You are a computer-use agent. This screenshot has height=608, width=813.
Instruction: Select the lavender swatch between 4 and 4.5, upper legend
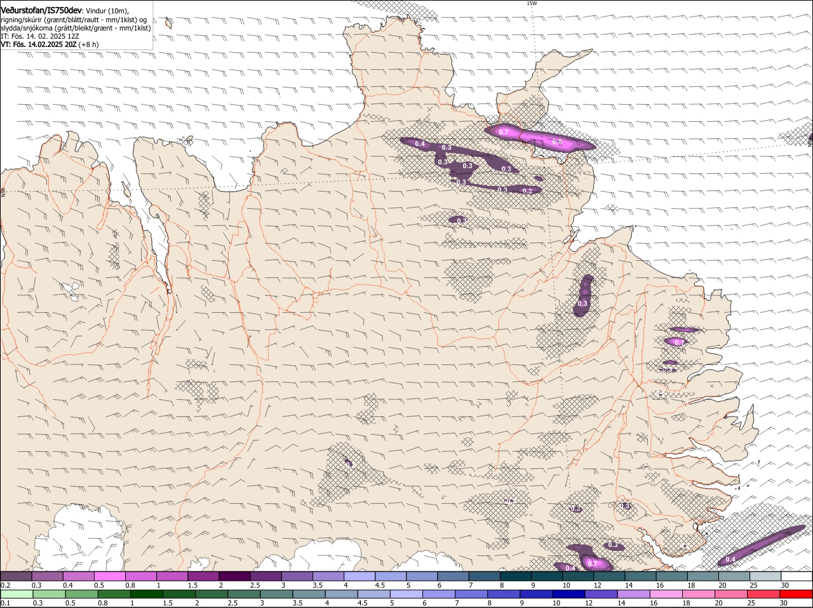pyautogui.click(x=359, y=576)
